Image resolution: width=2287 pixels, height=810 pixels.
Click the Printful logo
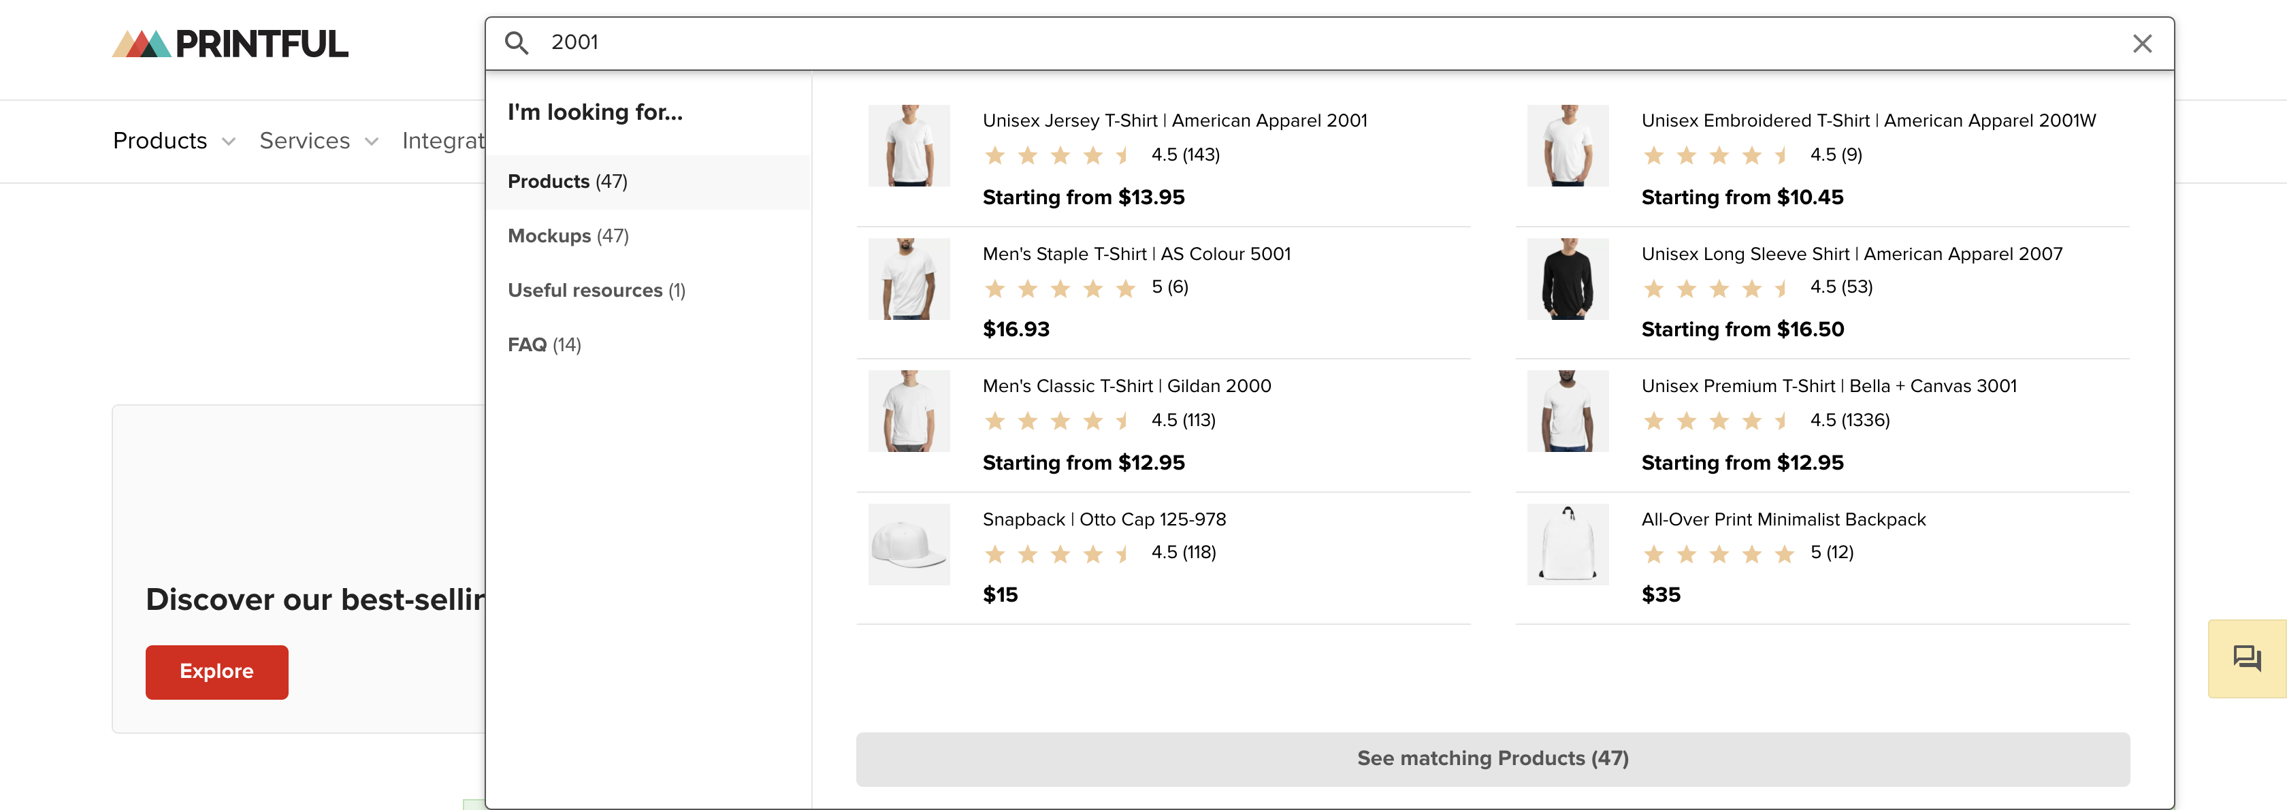[230, 44]
